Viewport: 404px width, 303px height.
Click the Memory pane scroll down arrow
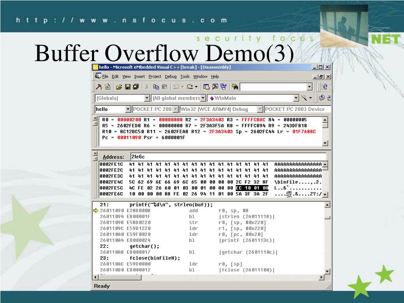tap(325, 195)
